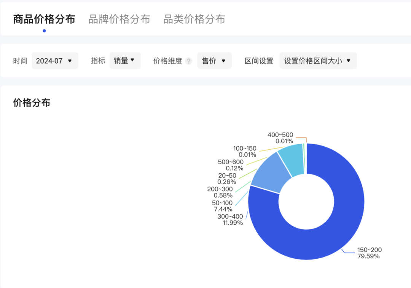The image size is (411, 288).
Task: Switch to 商品价格分布 tab
Action: (44, 19)
